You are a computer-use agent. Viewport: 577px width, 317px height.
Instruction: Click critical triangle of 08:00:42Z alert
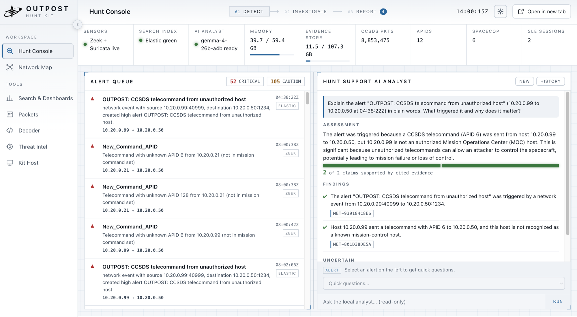(92, 226)
